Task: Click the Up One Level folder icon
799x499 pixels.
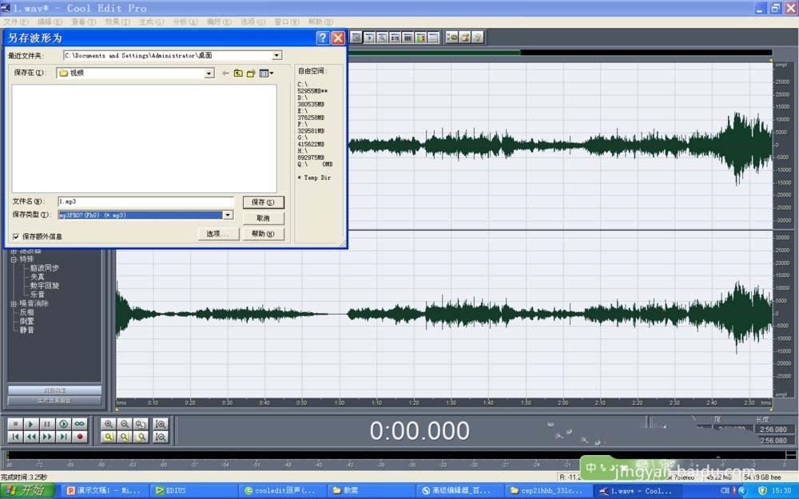Action: coord(238,72)
